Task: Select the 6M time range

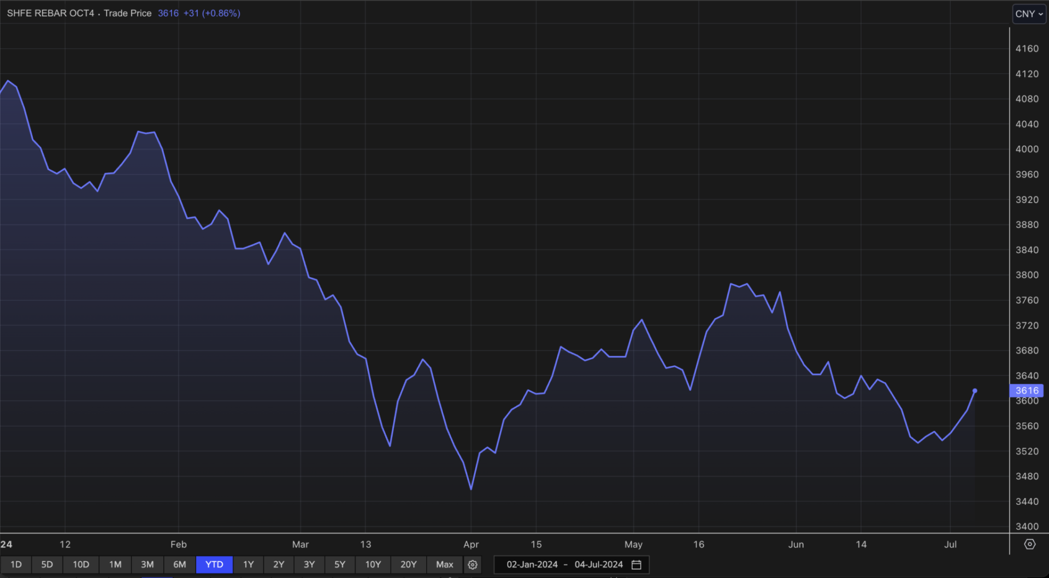Action: tap(180, 564)
